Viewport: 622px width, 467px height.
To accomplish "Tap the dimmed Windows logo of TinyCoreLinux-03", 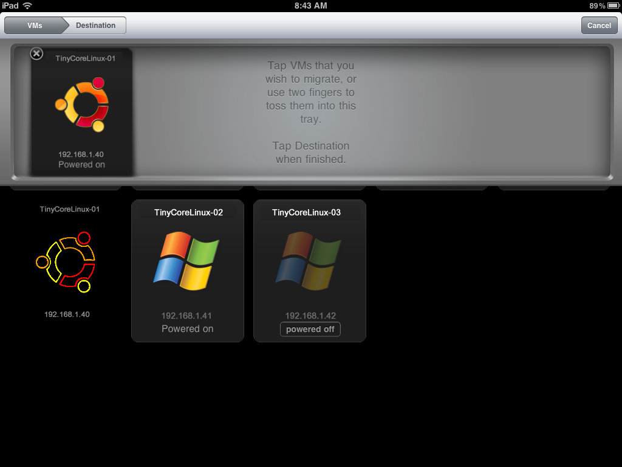I will click(x=308, y=261).
